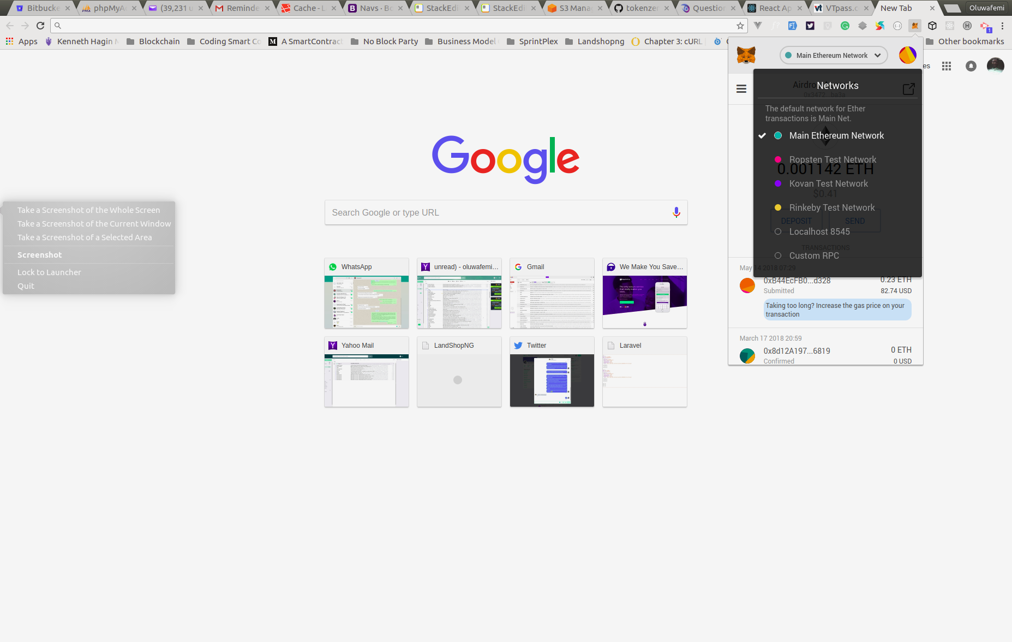Start voice search with microphone icon

(676, 212)
